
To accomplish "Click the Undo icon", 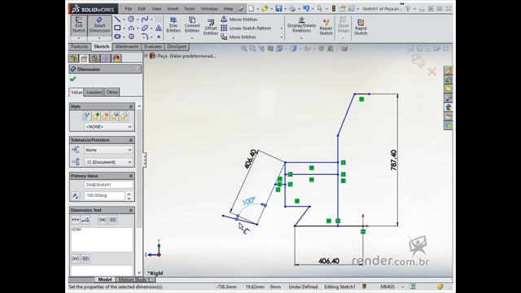I will 306,9.
